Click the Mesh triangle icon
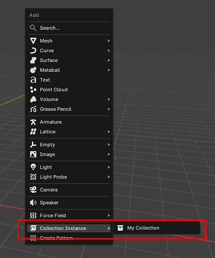The width and height of the screenshot is (215, 258). [33, 41]
